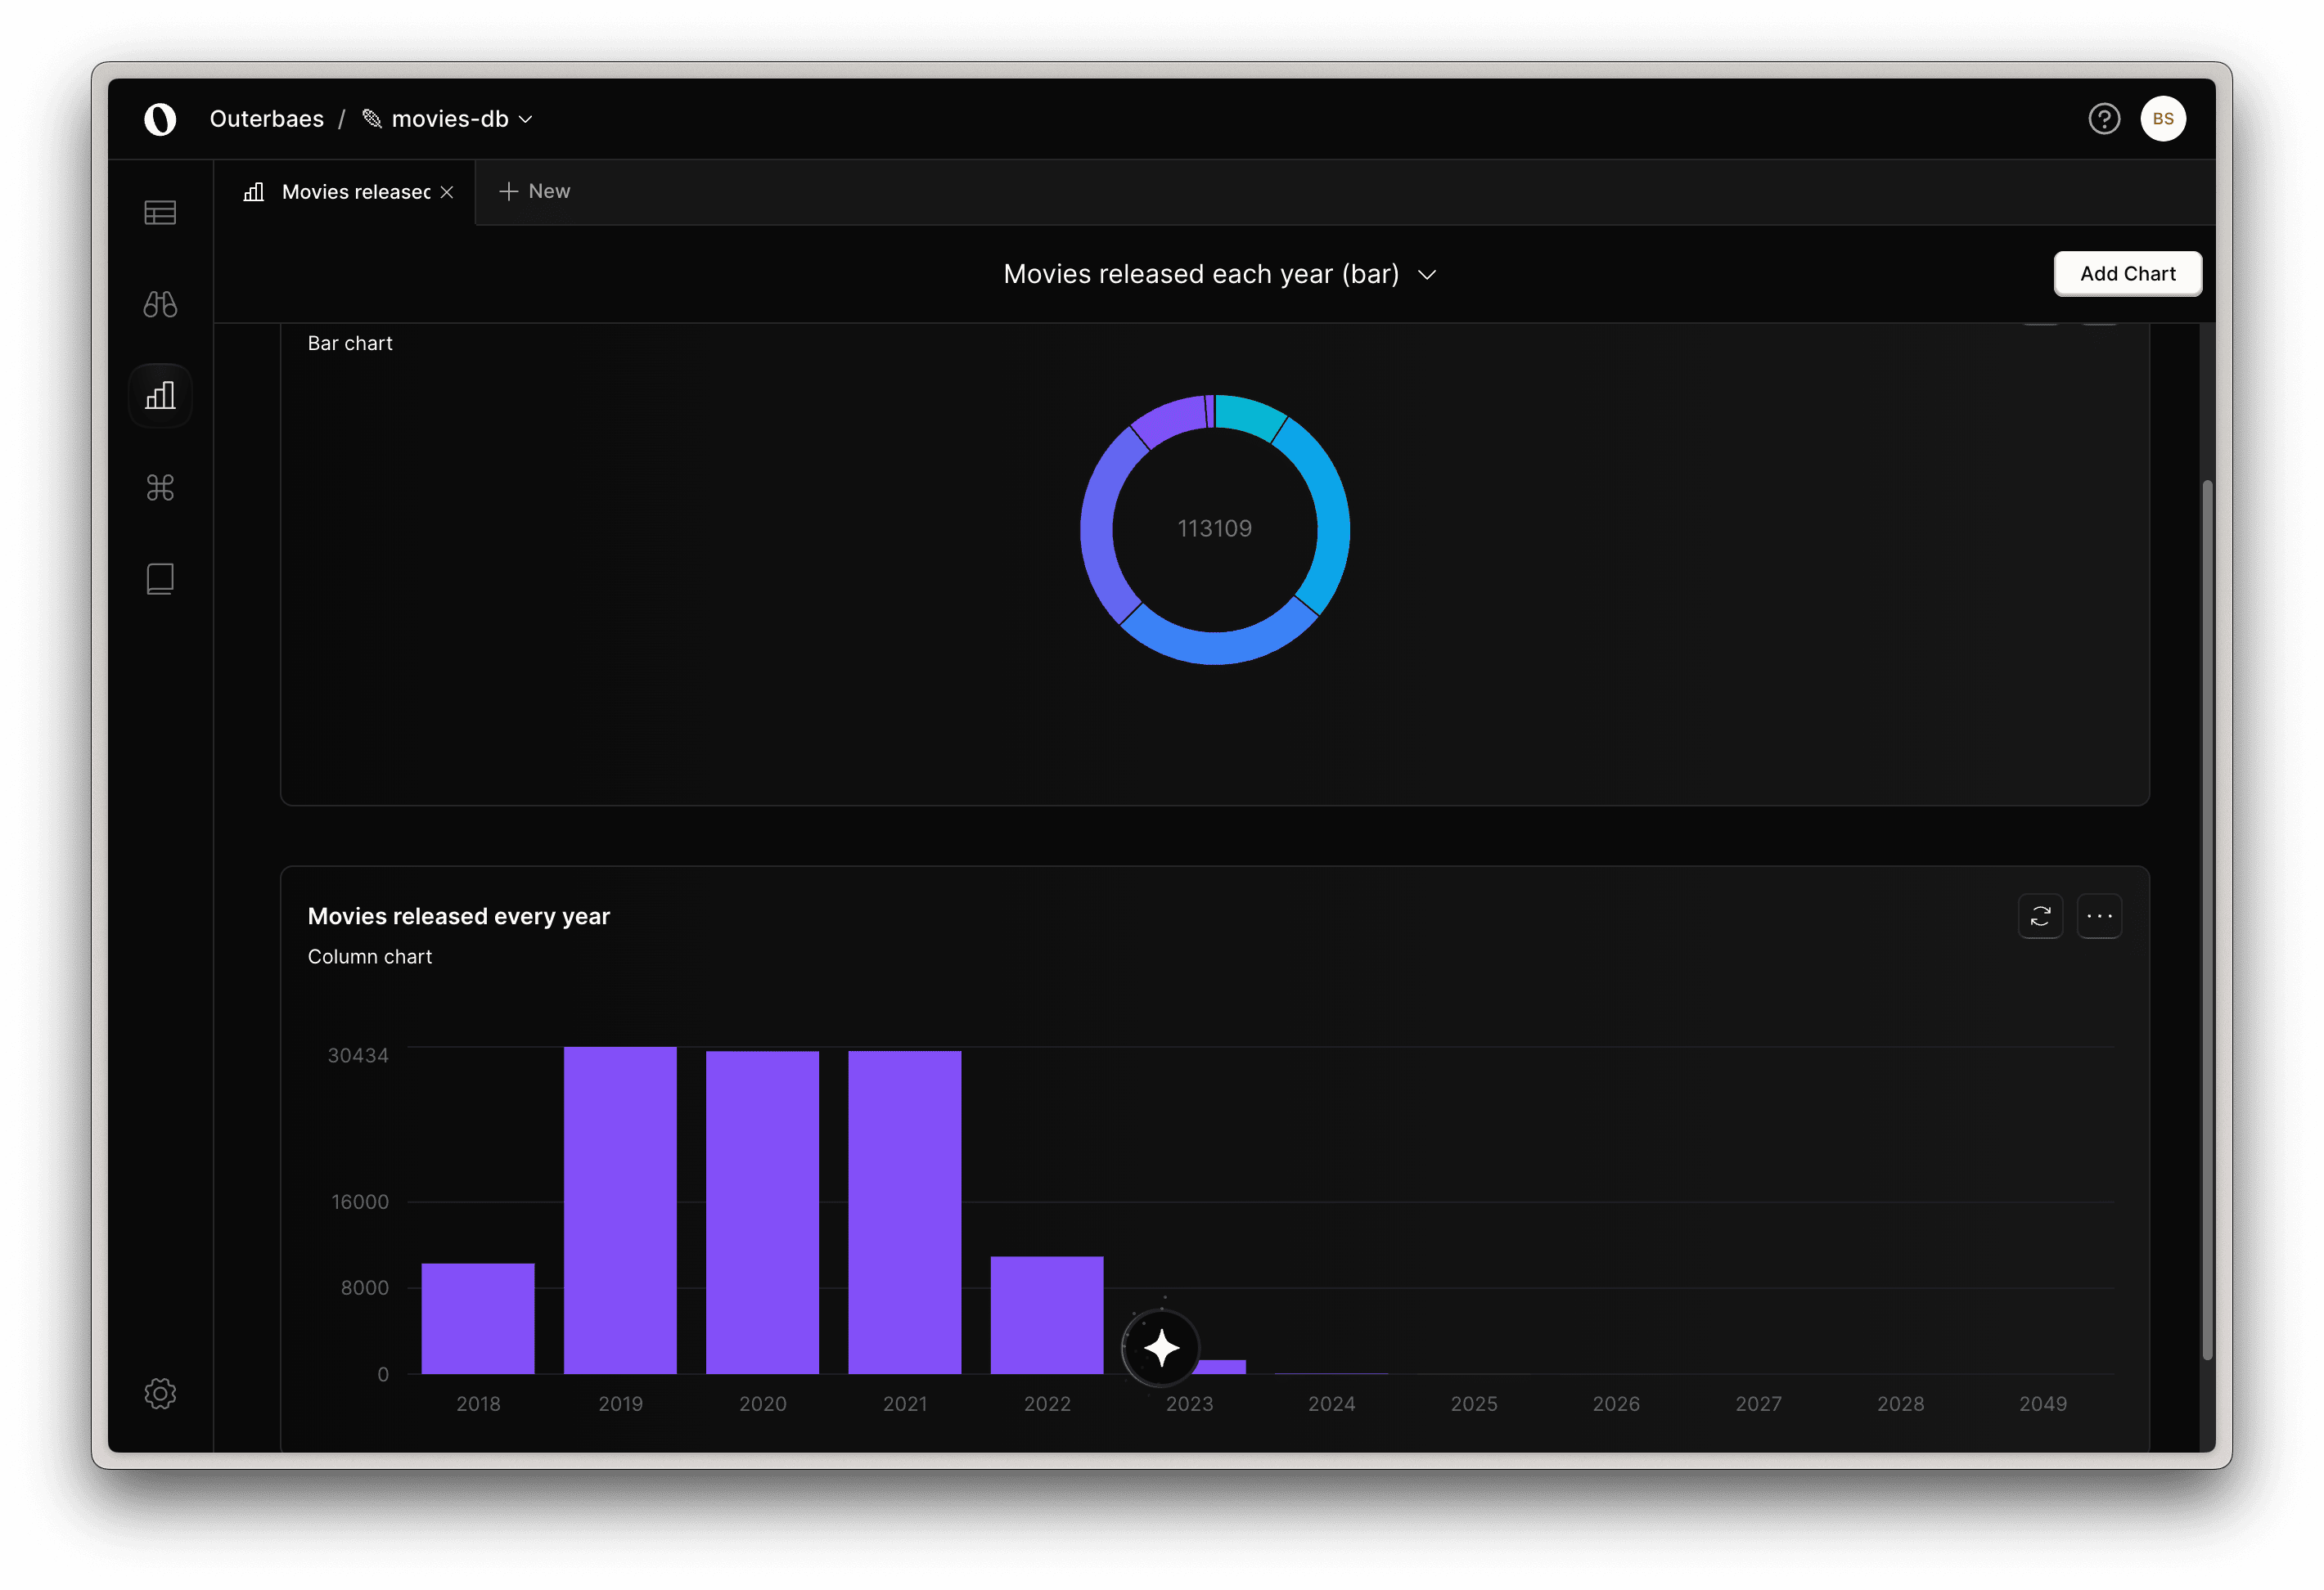Open the BS user avatar menu
The width and height of the screenshot is (2324, 1590).
point(2163,119)
